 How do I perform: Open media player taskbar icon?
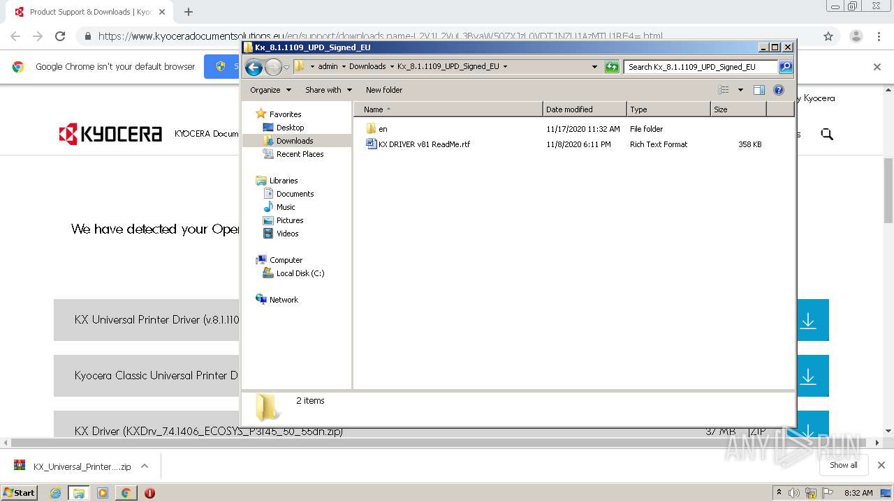point(103,493)
